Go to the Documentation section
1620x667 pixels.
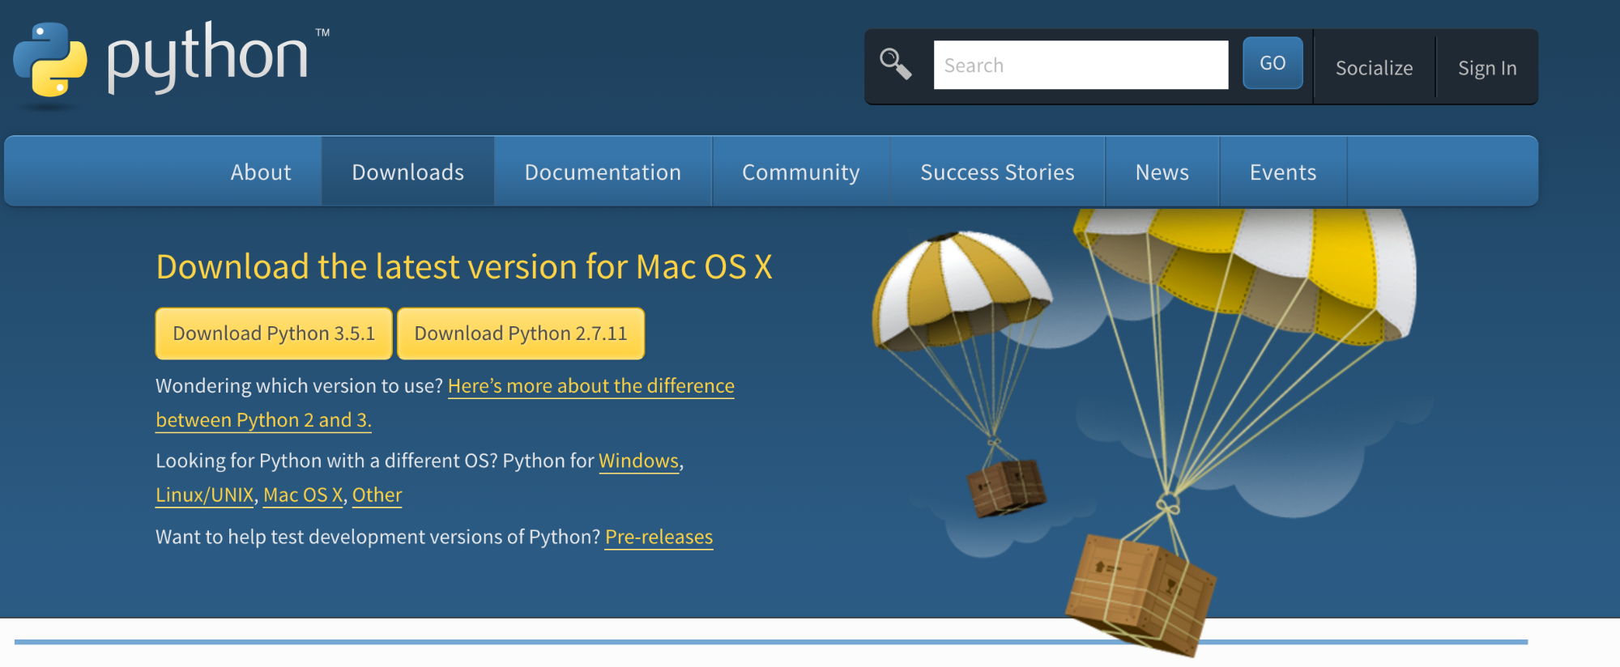click(603, 172)
